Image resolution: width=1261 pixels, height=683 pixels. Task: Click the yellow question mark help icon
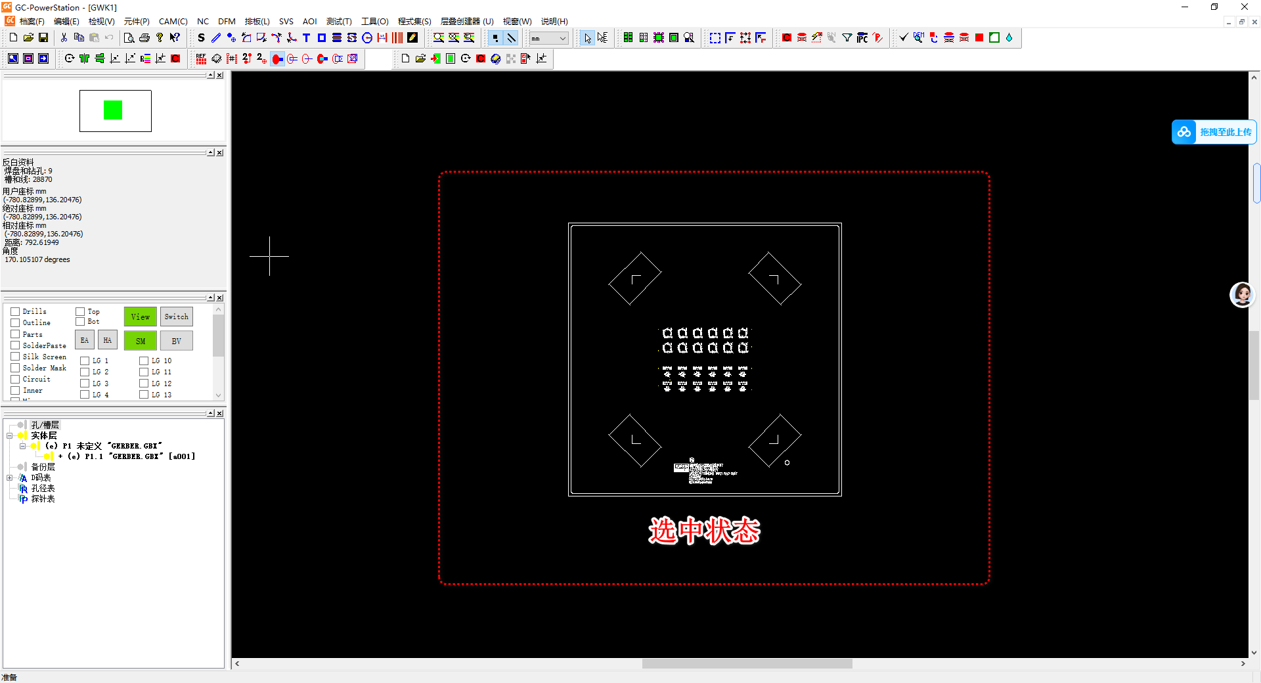click(x=160, y=38)
